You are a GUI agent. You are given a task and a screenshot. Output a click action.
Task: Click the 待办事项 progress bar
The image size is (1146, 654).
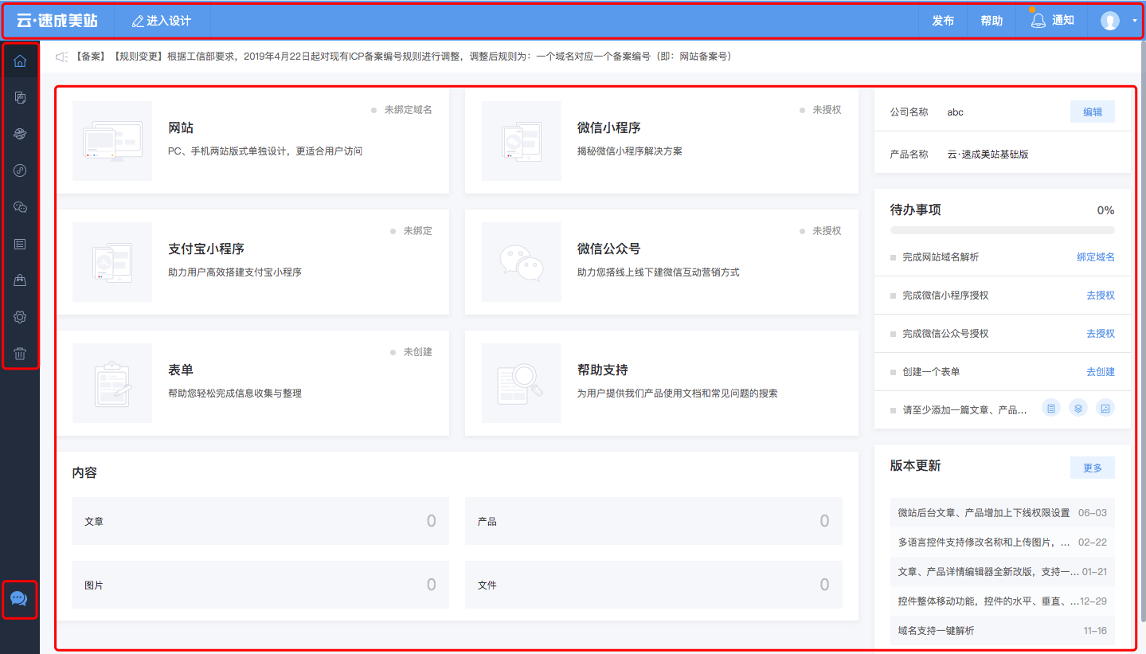(1003, 230)
